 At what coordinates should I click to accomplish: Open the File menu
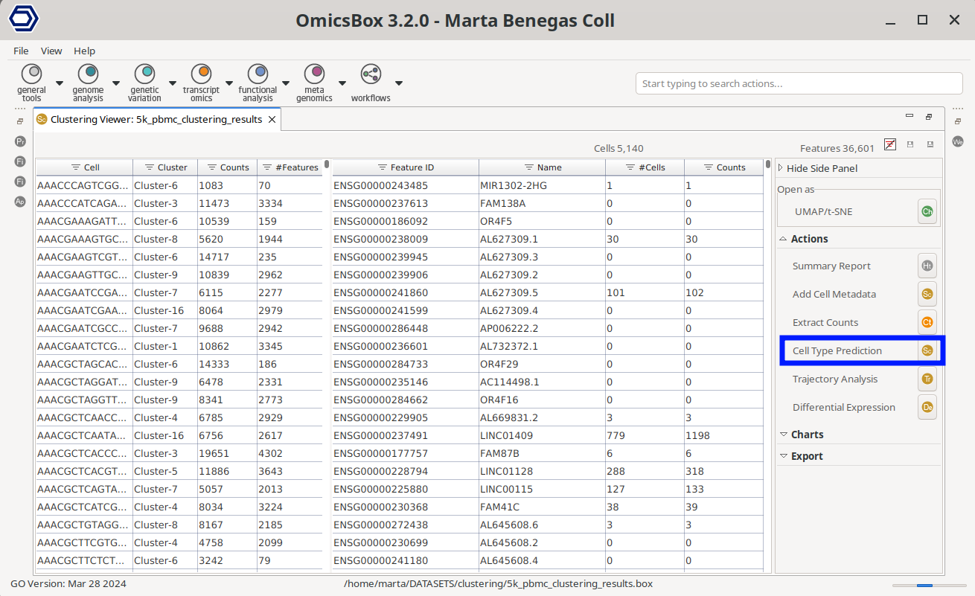point(21,51)
